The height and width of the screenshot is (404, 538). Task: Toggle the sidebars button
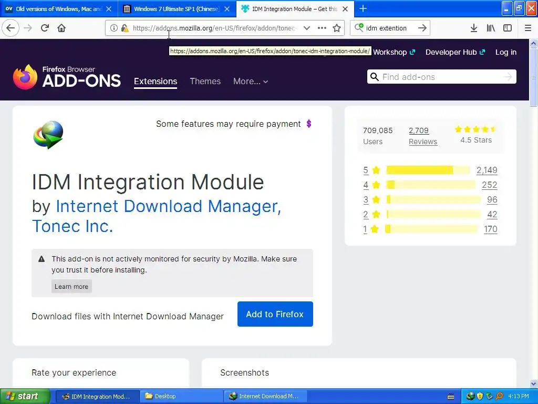coord(508,28)
